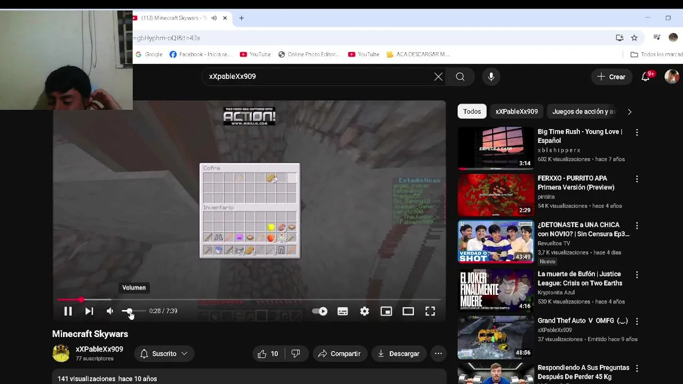Toggle the autoplay switch

pos(320,311)
